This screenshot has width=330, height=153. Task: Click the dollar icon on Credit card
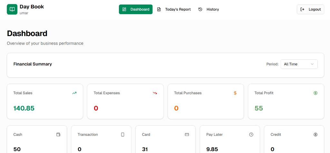tap(315, 135)
